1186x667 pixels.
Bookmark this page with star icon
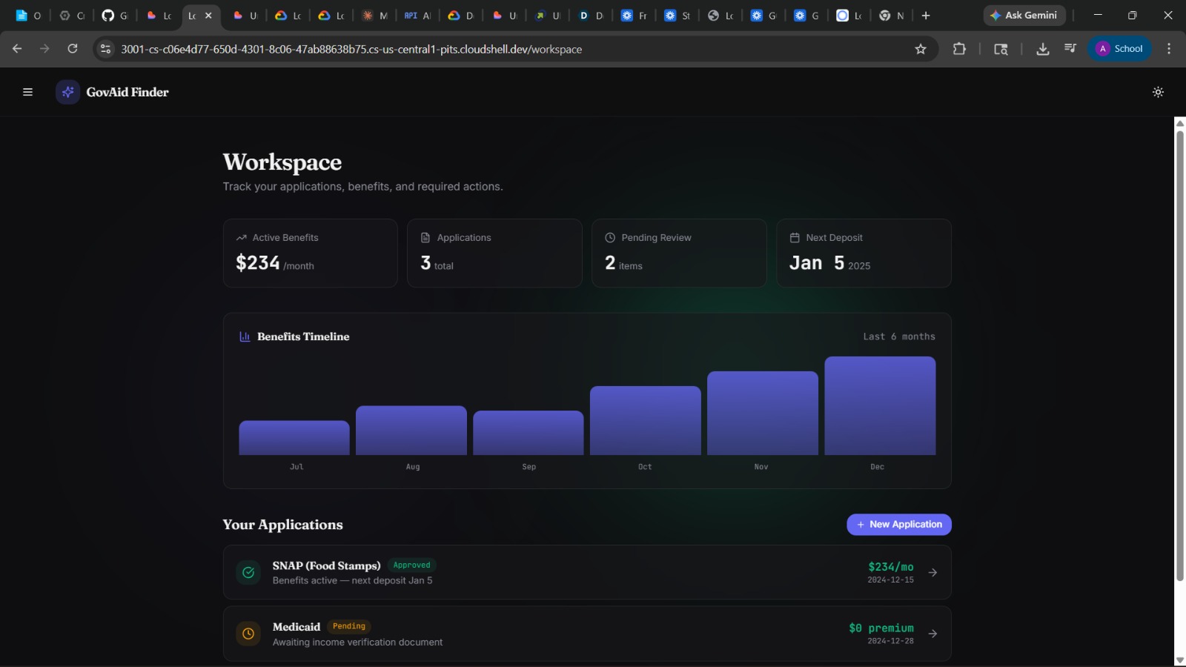tap(921, 49)
